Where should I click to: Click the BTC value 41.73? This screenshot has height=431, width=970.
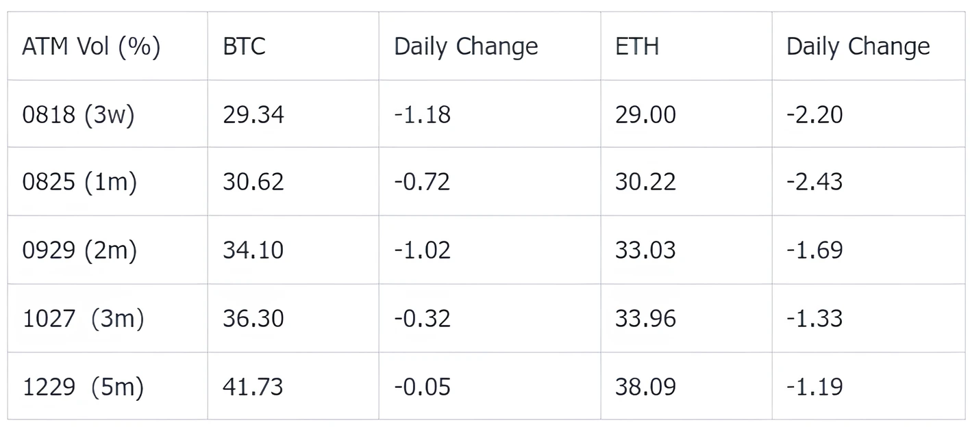[x=253, y=387]
